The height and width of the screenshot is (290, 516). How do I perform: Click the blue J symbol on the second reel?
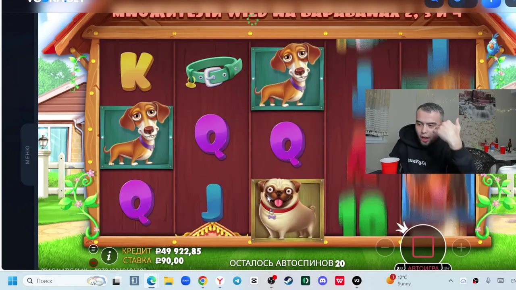(x=212, y=203)
